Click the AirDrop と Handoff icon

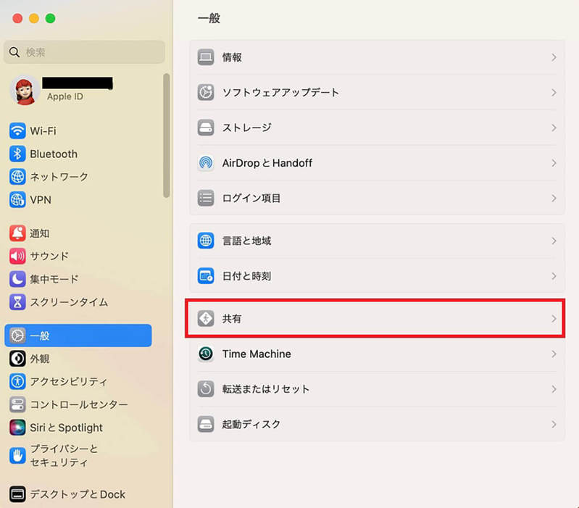206,163
